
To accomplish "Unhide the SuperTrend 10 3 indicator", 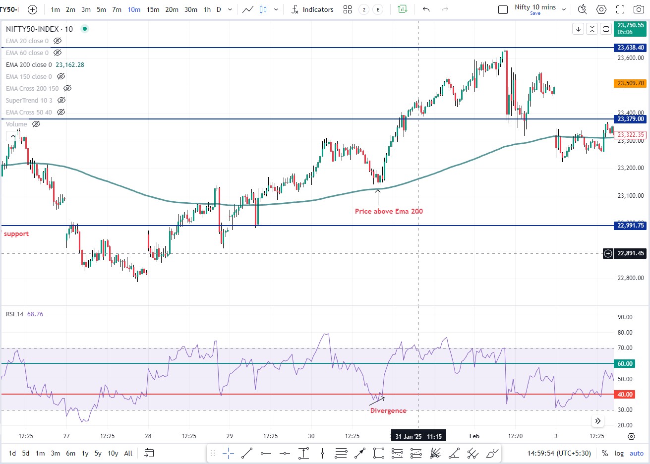I will pos(61,101).
